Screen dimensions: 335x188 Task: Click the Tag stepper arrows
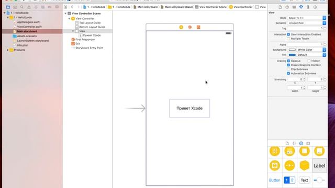325,28
